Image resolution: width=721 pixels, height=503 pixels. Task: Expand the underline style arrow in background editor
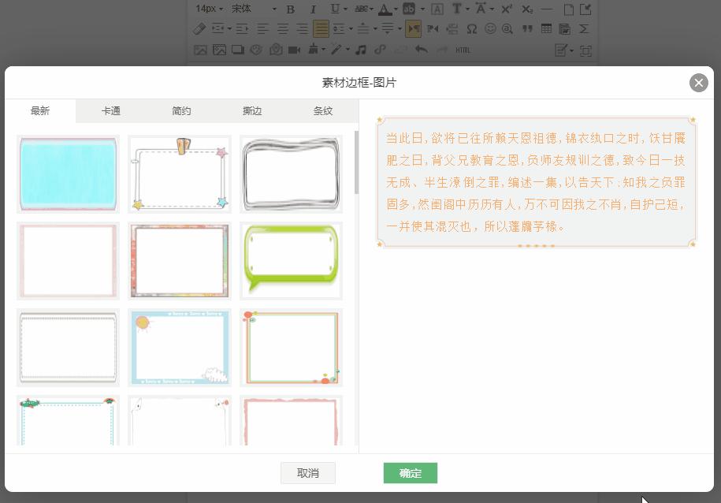(x=345, y=9)
